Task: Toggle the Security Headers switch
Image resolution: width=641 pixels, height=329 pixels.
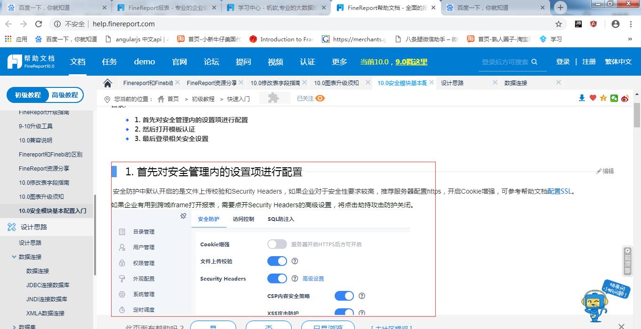Action: [x=277, y=278]
